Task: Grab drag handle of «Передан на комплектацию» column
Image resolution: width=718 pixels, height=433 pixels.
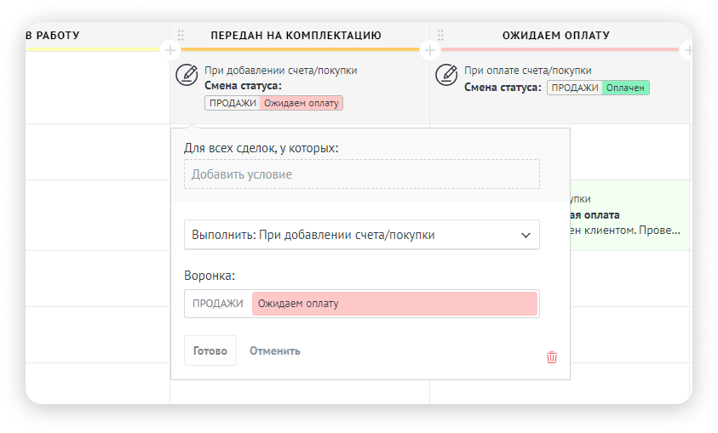Action: [181, 36]
